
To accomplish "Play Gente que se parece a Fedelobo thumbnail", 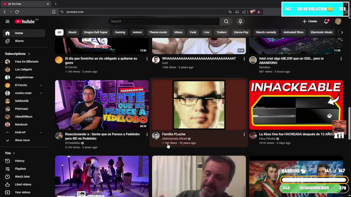I will coord(102,105).
